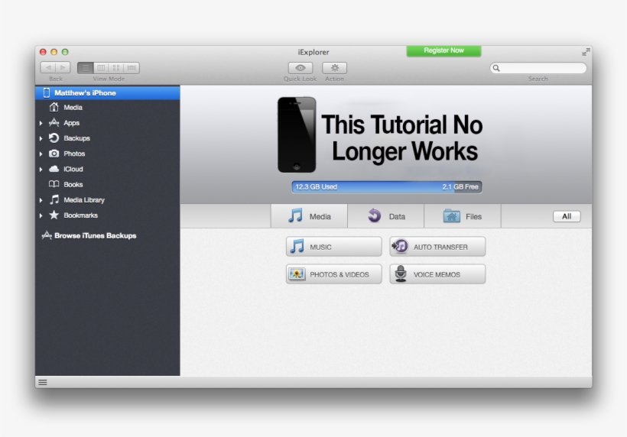
Task: Click the sidebar "Photos" label
Action: [x=74, y=154]
